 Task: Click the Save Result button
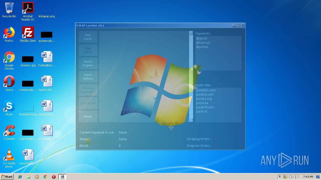point(88,103)
